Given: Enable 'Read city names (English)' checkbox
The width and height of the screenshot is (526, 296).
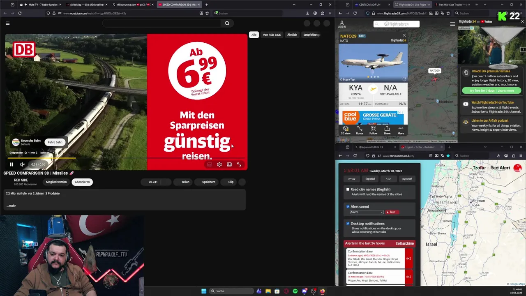Looking at the screenshot, I should point(348,189).
